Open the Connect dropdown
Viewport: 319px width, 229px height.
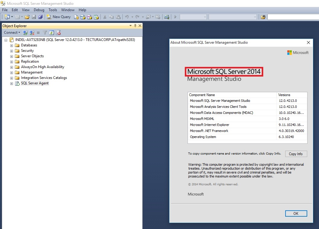click(12, 32)
